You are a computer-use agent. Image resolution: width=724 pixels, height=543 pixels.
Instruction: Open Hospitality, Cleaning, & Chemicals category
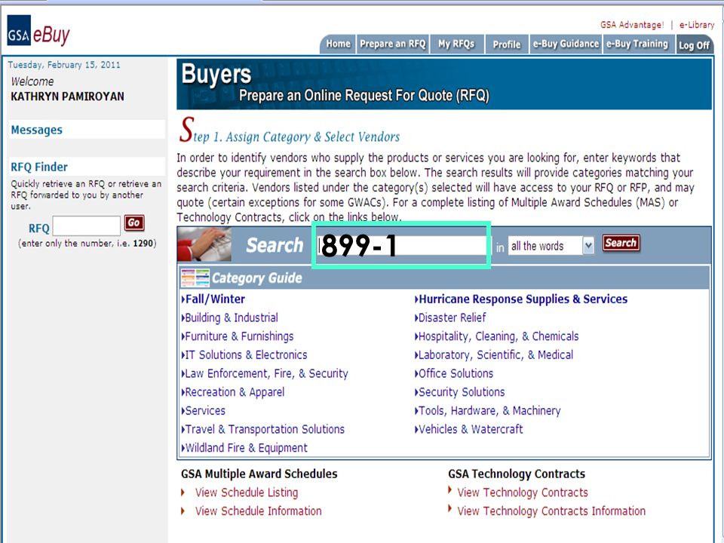tap(497, 336)
